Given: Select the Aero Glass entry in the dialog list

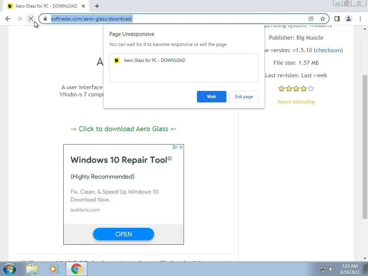Looking at the screenshot, I should (x=184, y=60).
